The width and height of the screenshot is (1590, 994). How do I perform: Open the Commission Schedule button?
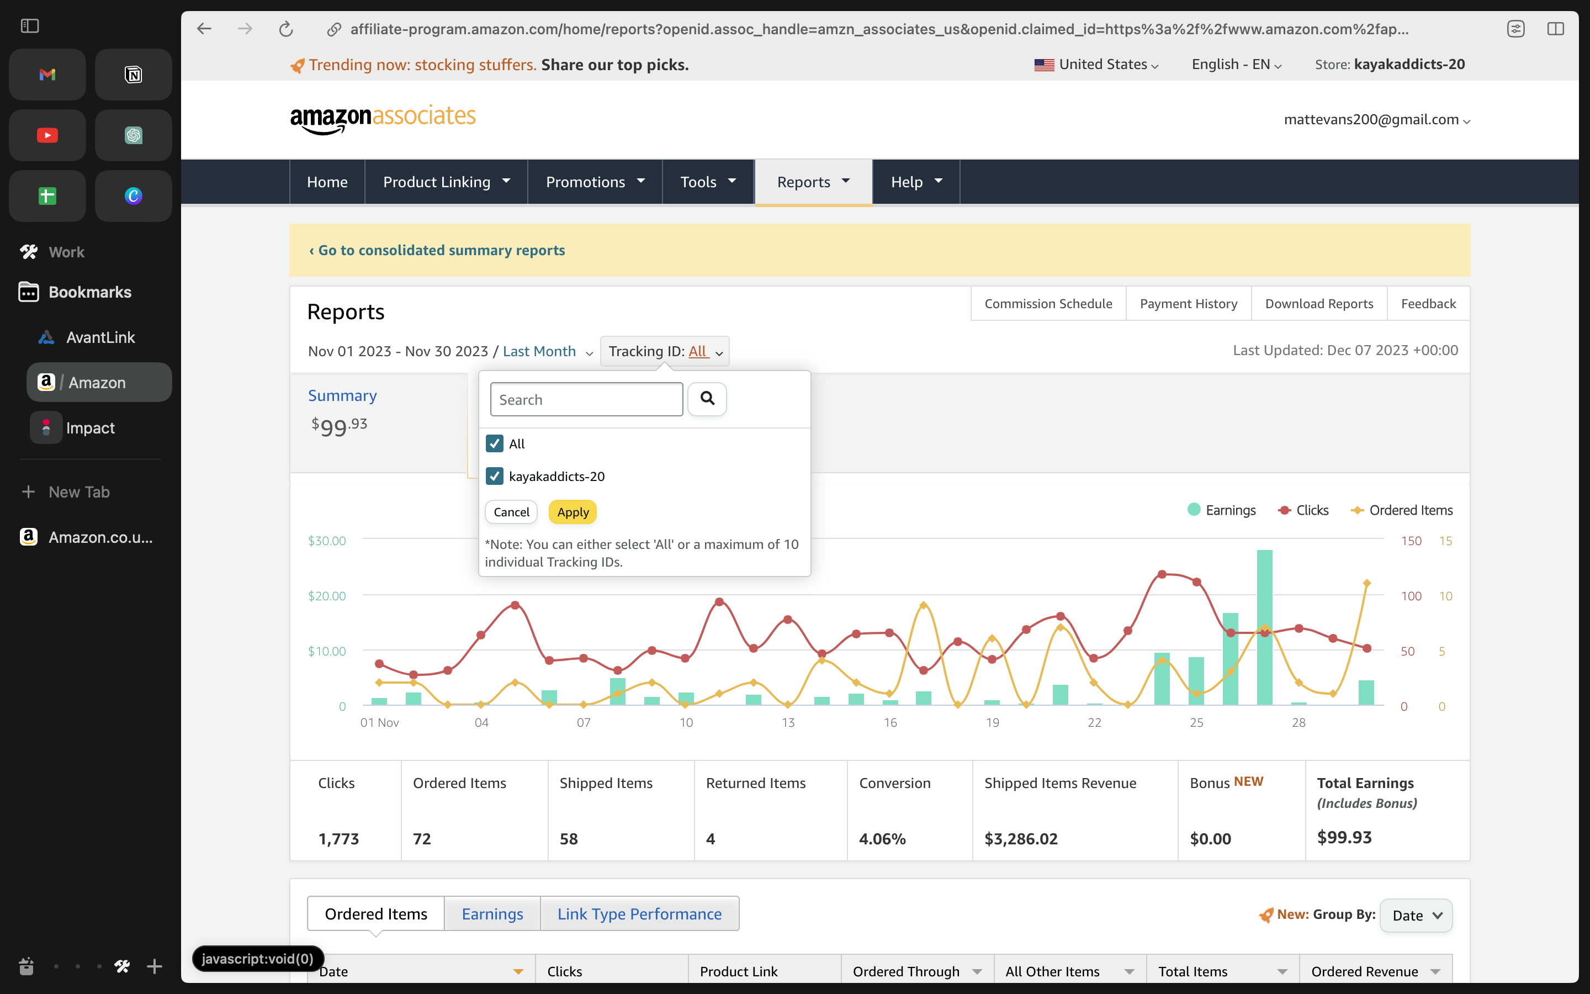(x=1048, y=304)
